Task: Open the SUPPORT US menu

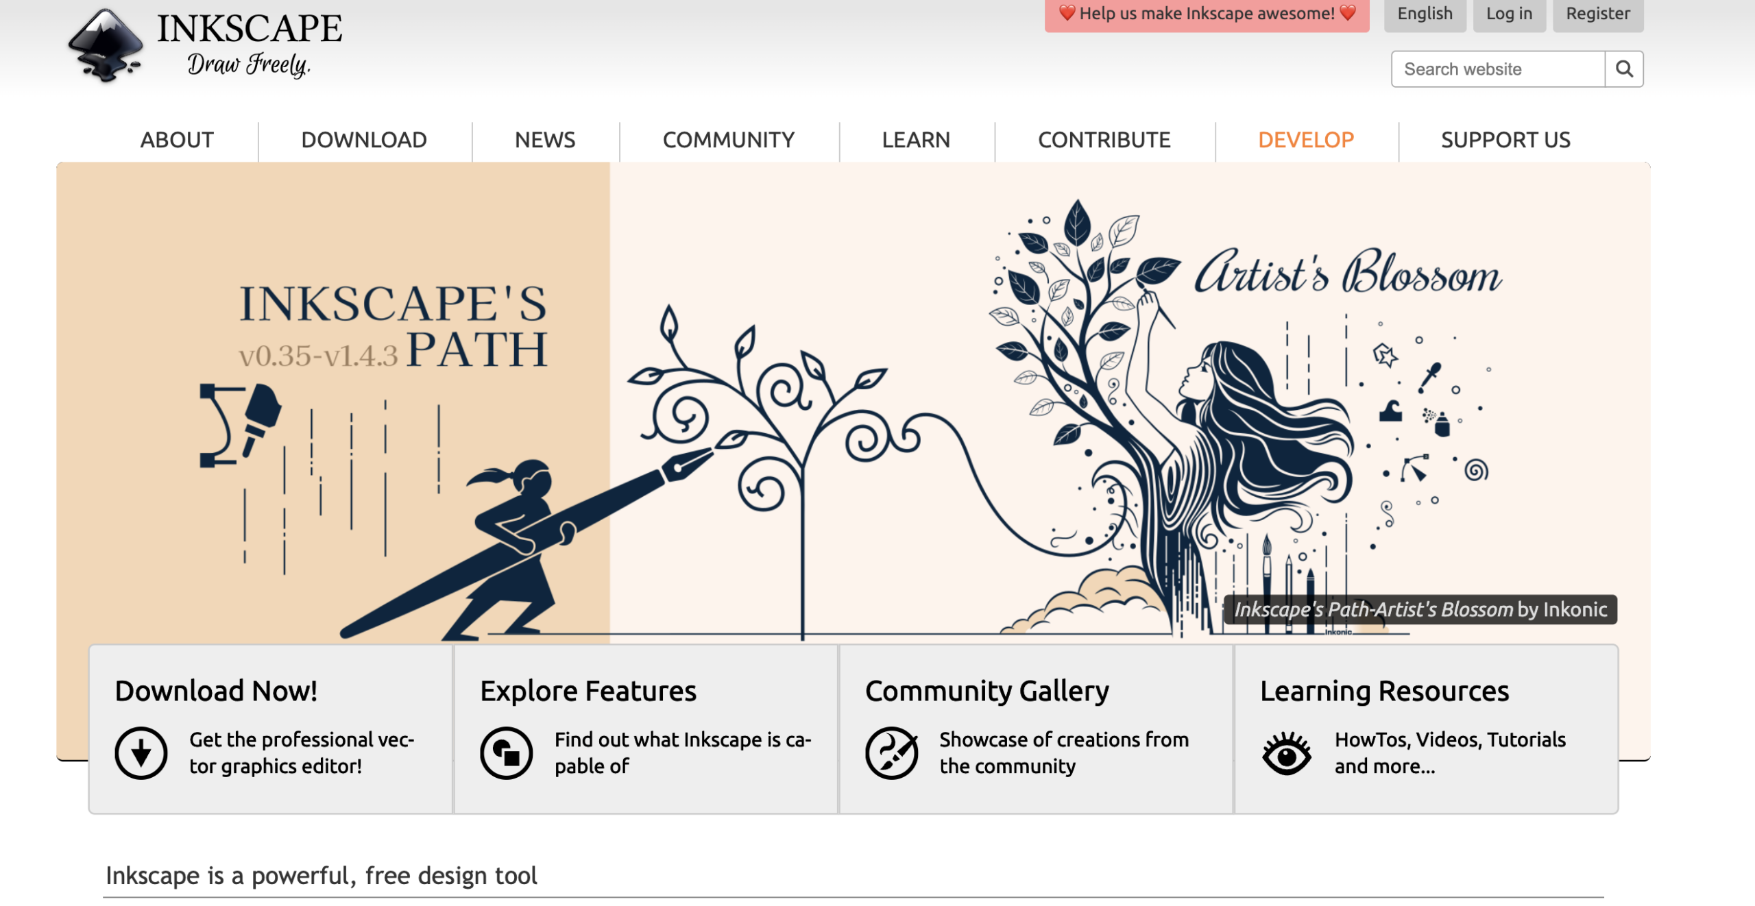Action: 1505,140
